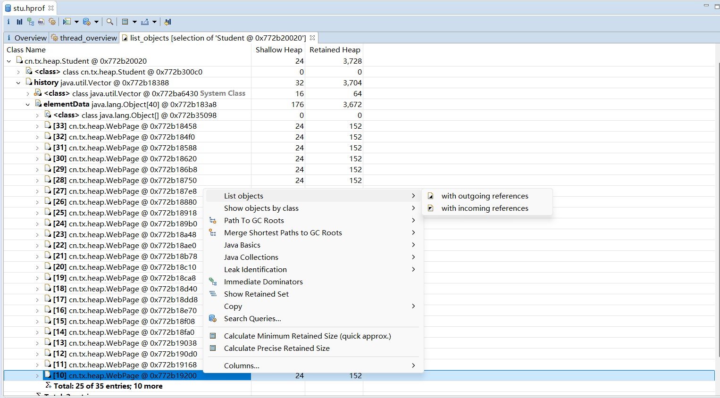Click the Show Retained Set menu icon
The image size is (720, 398).
pyautogui.click(x=213, y=294)
